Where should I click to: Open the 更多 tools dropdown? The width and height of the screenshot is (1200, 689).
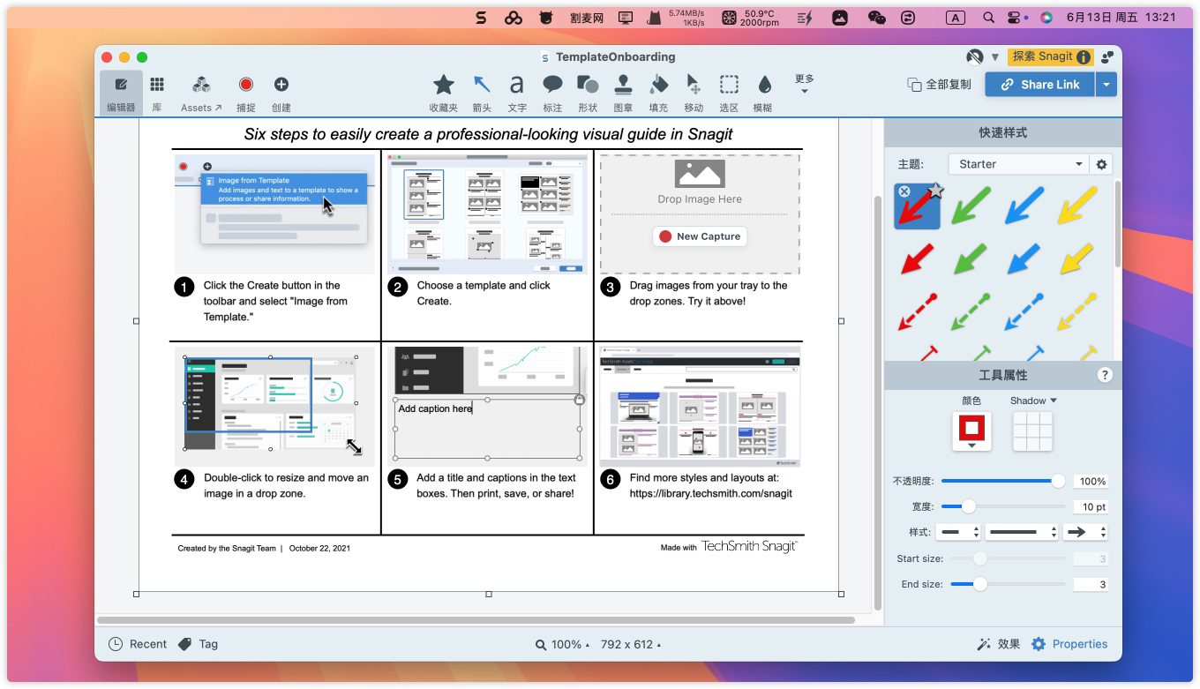pyautogui.click(x=804, y=84)
